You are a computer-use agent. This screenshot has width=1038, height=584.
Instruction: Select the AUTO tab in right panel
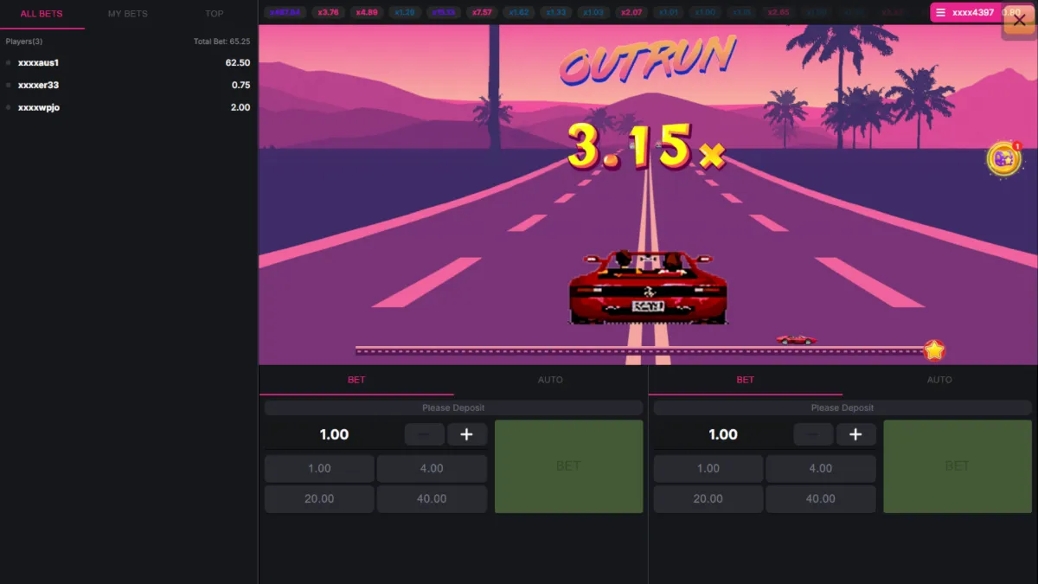(x=939, y=380)
